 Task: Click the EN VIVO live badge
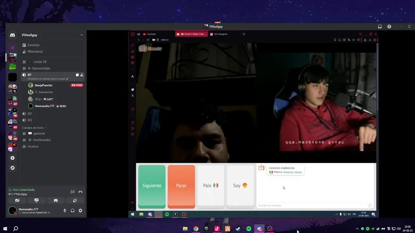point(77,85)
